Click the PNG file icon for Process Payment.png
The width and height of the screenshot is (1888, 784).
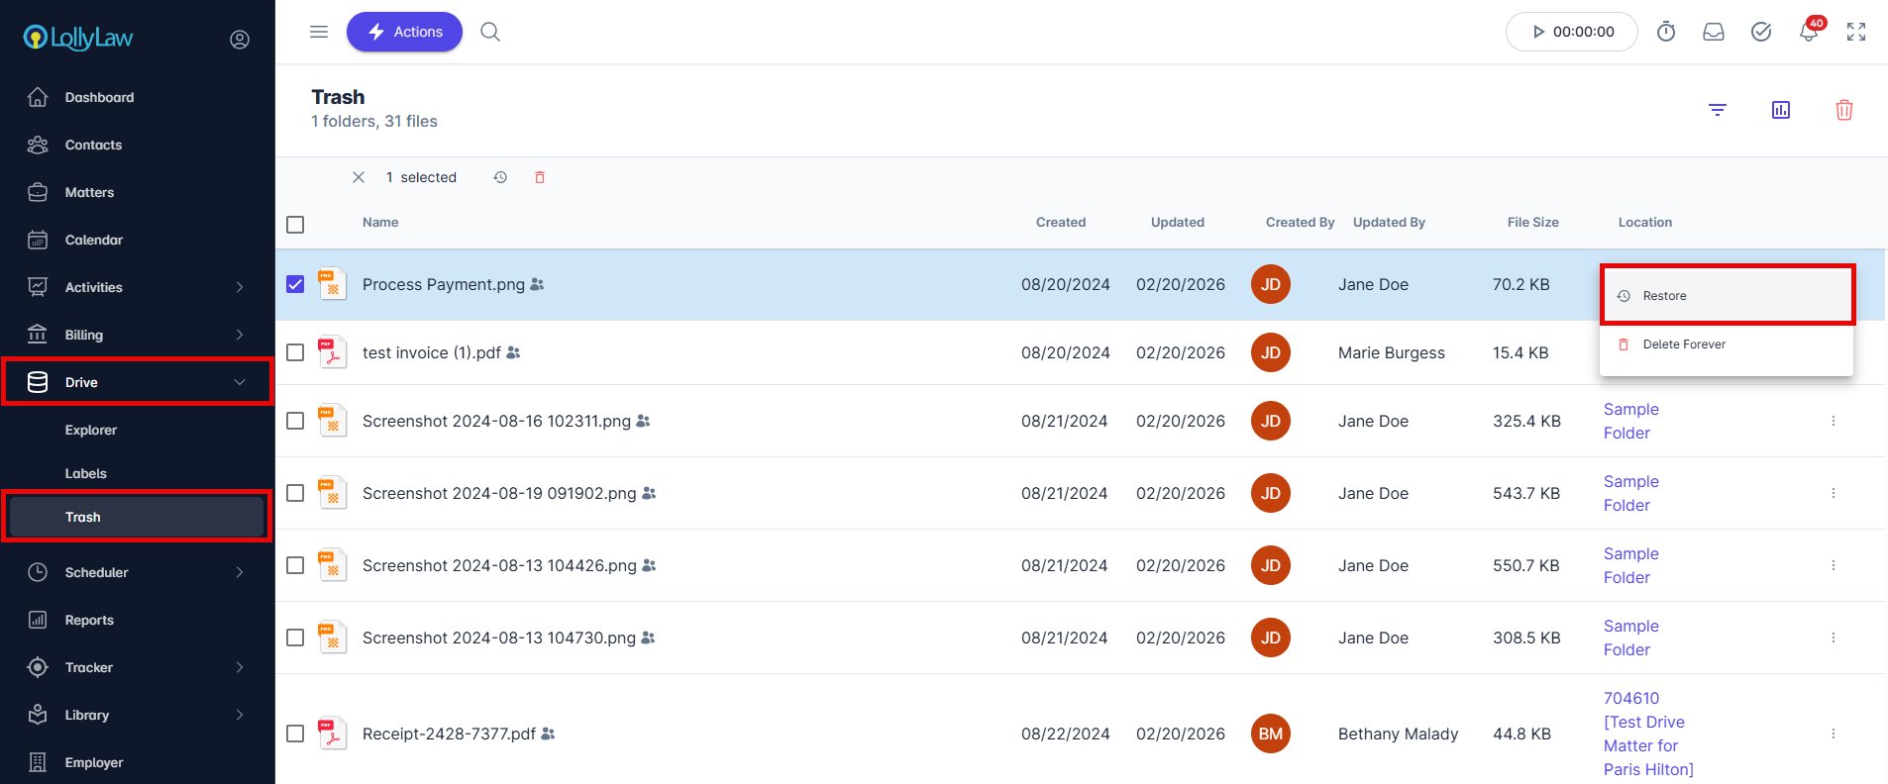coord(332,284)
